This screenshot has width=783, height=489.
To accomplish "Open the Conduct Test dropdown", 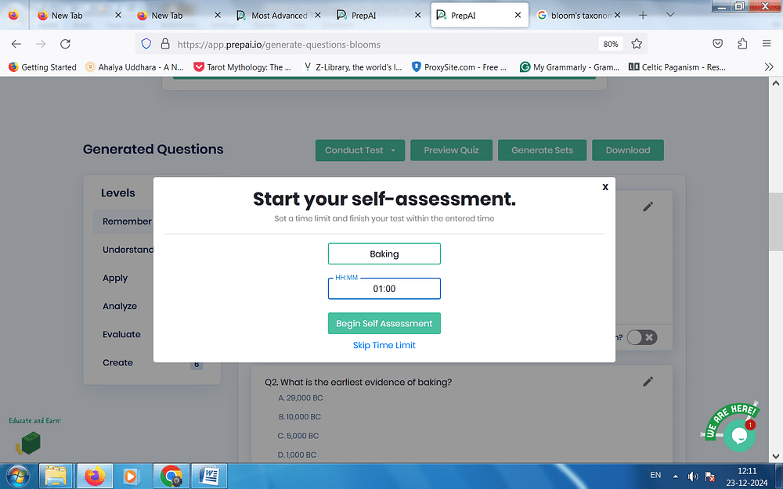I will point(360,150).
